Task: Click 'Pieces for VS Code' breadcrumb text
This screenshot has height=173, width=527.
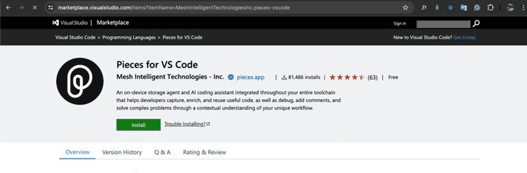Action: [182, 37]
